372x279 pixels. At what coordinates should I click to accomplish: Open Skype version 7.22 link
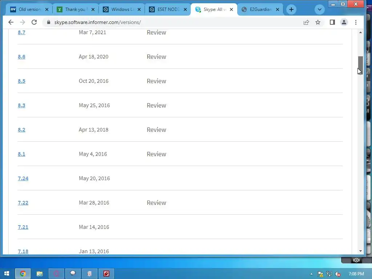coord(23,203)
